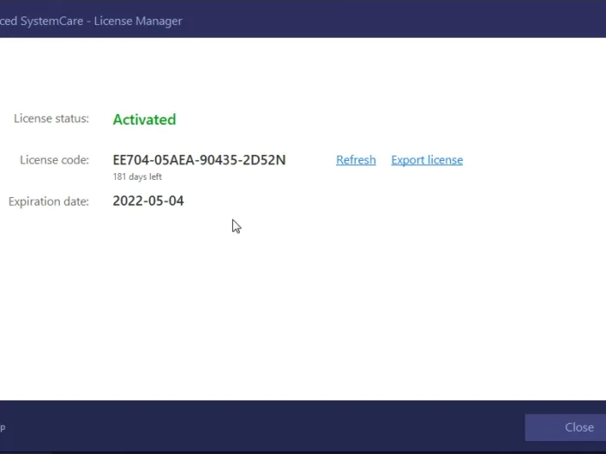
Task: Click the "License code:" label
Action: click(55, 160)
